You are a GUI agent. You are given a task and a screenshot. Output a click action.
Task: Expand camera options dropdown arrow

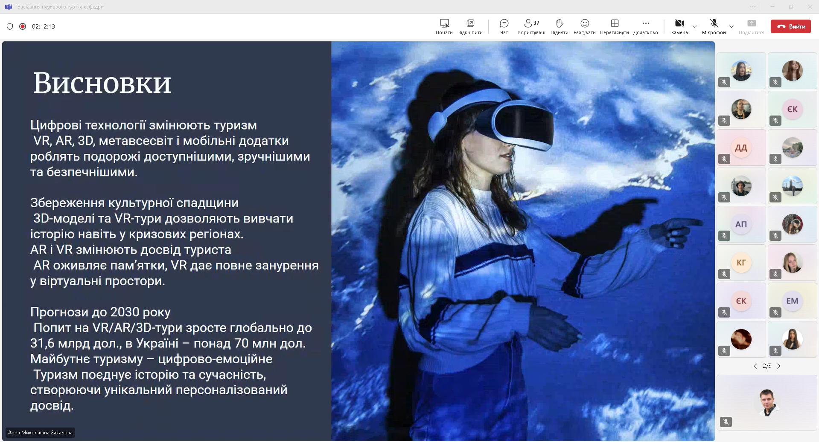tap(695, 26)
